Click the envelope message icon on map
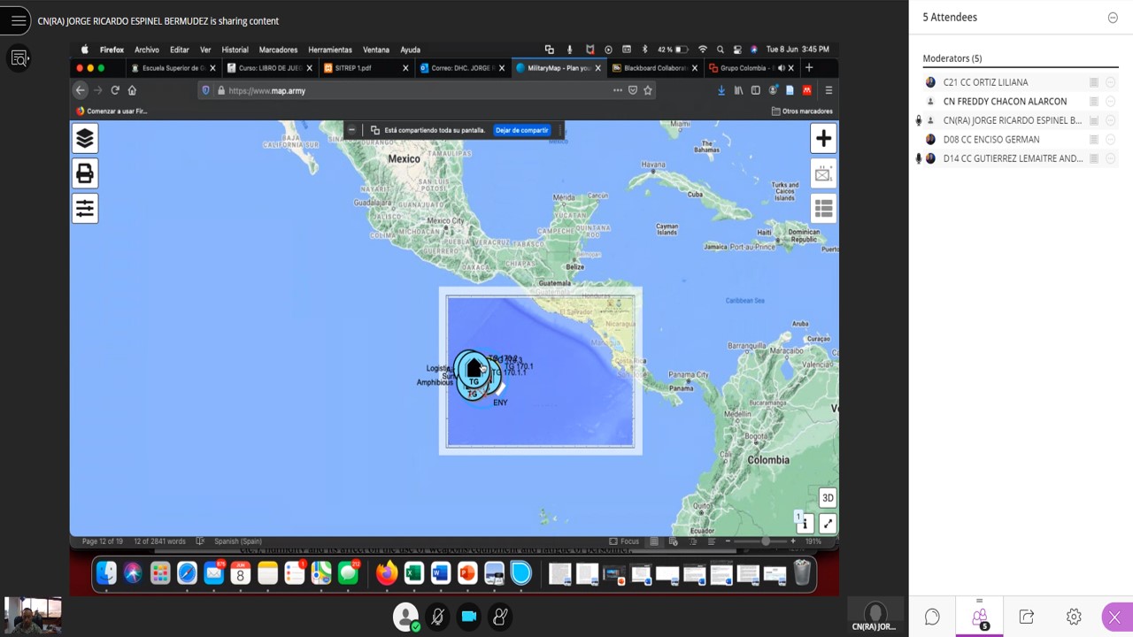This screenshot has width=1133, height=637. point(823,174)
